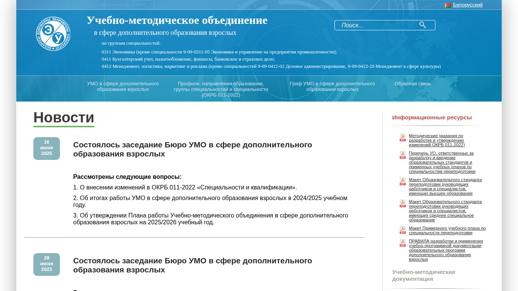Click item 1. О внесении изменений в ОКРБ
This screenshot has width=518, height=291.
185,188
